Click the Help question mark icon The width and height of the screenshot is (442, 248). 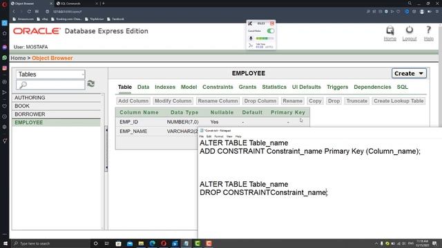[428, 30]
